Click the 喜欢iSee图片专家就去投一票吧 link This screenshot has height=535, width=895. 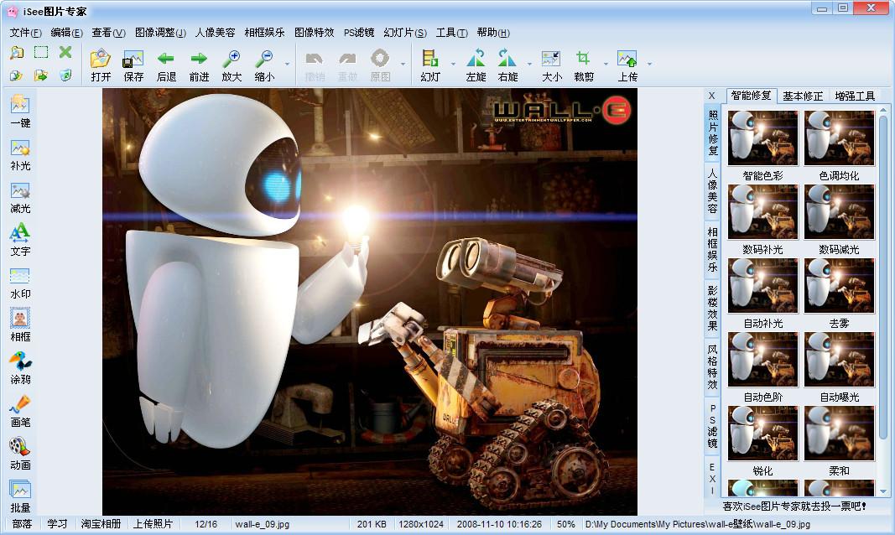pyautogui.click(x=794, y=506)
